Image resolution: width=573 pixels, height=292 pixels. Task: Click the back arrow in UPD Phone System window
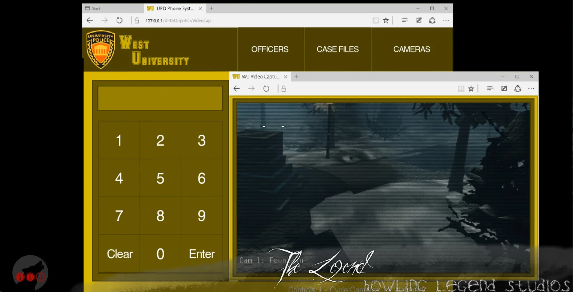point(90,20)
